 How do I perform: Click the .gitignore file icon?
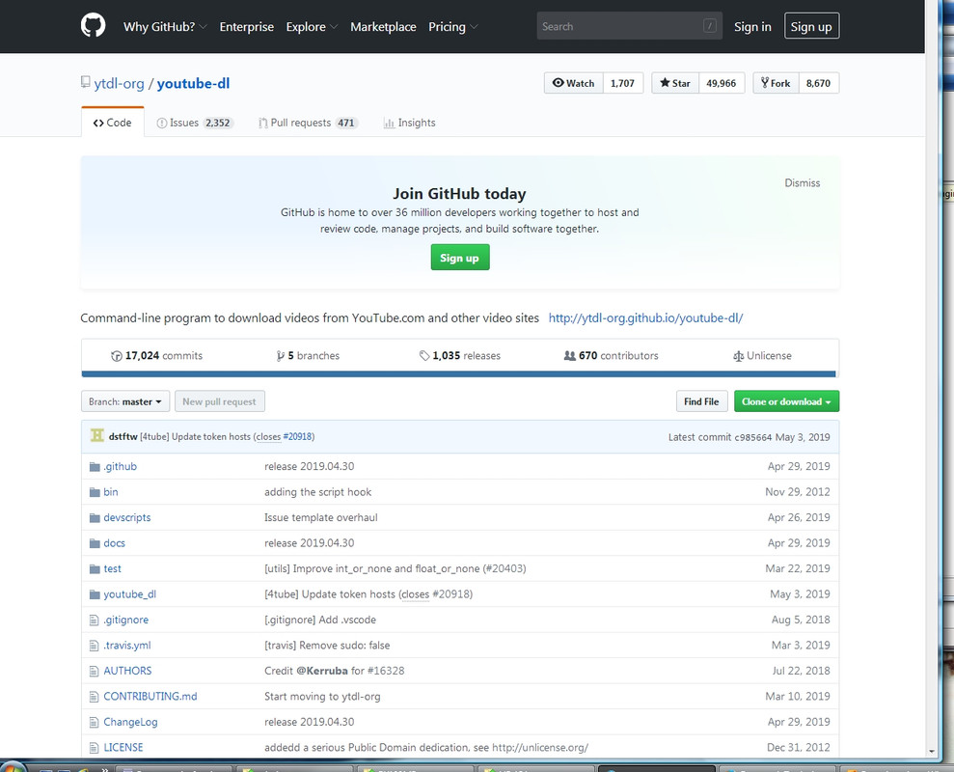(x=94, y=620)
